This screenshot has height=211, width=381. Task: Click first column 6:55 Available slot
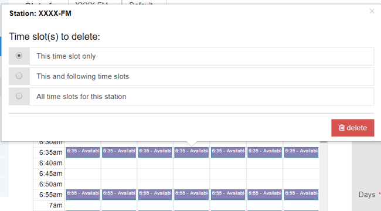tap(83, 195)
